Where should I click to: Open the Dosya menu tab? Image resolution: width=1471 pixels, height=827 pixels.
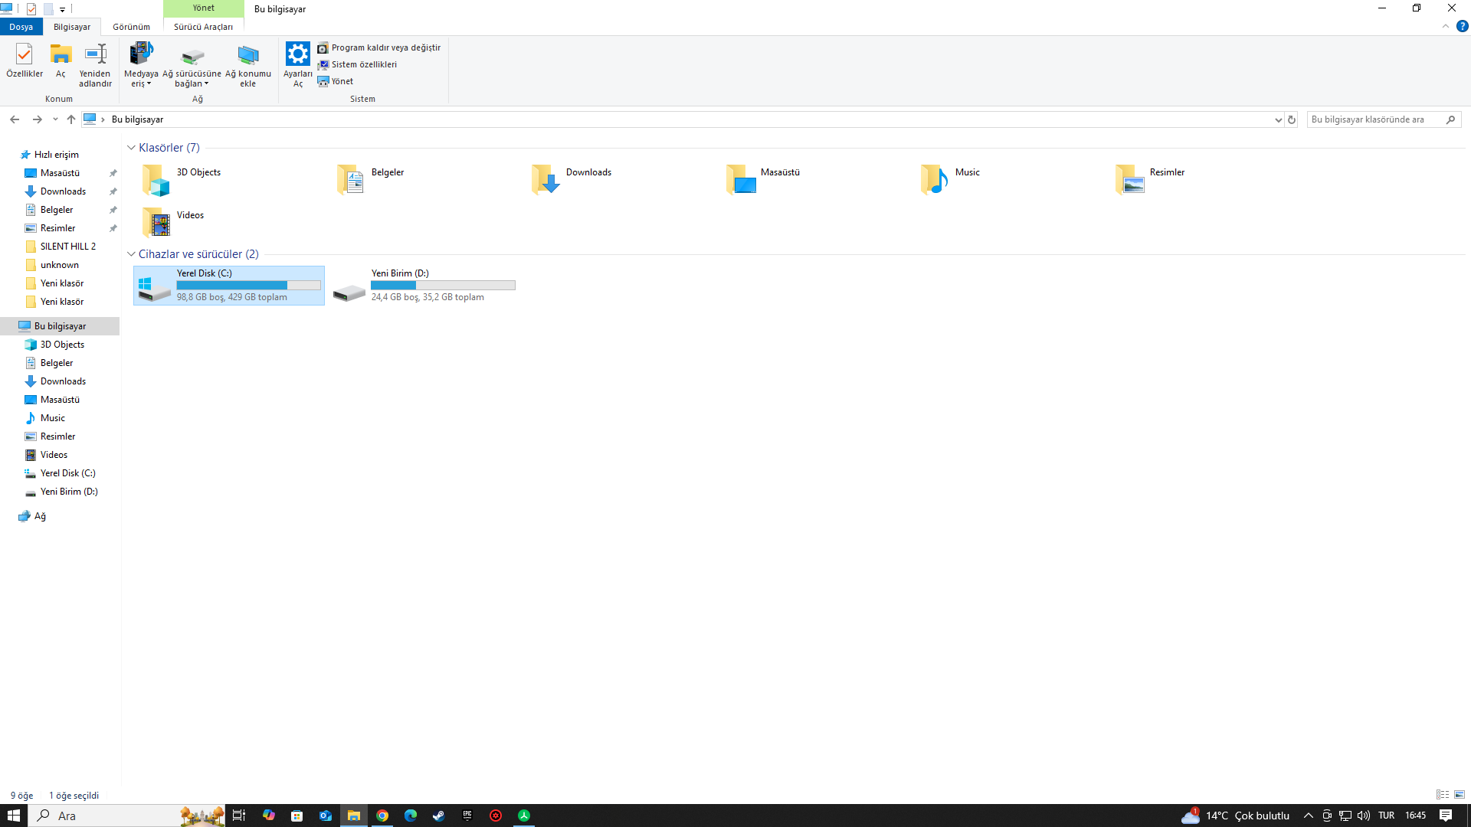pos(21,27)
